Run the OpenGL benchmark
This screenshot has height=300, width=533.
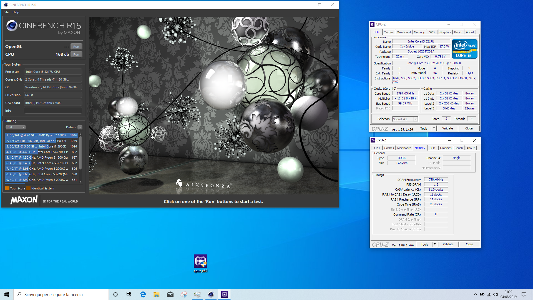point(76,47)
